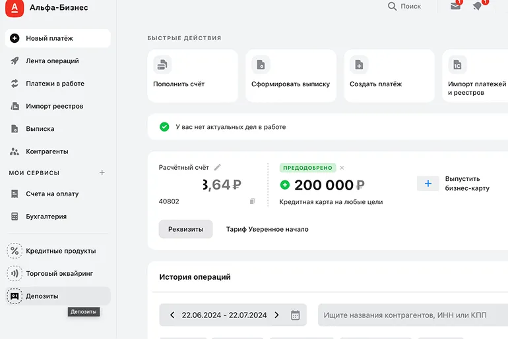Screen dimensions: 508x339
Task: Click the Выпустить бизнес-карту label
Action: [467, 184]
